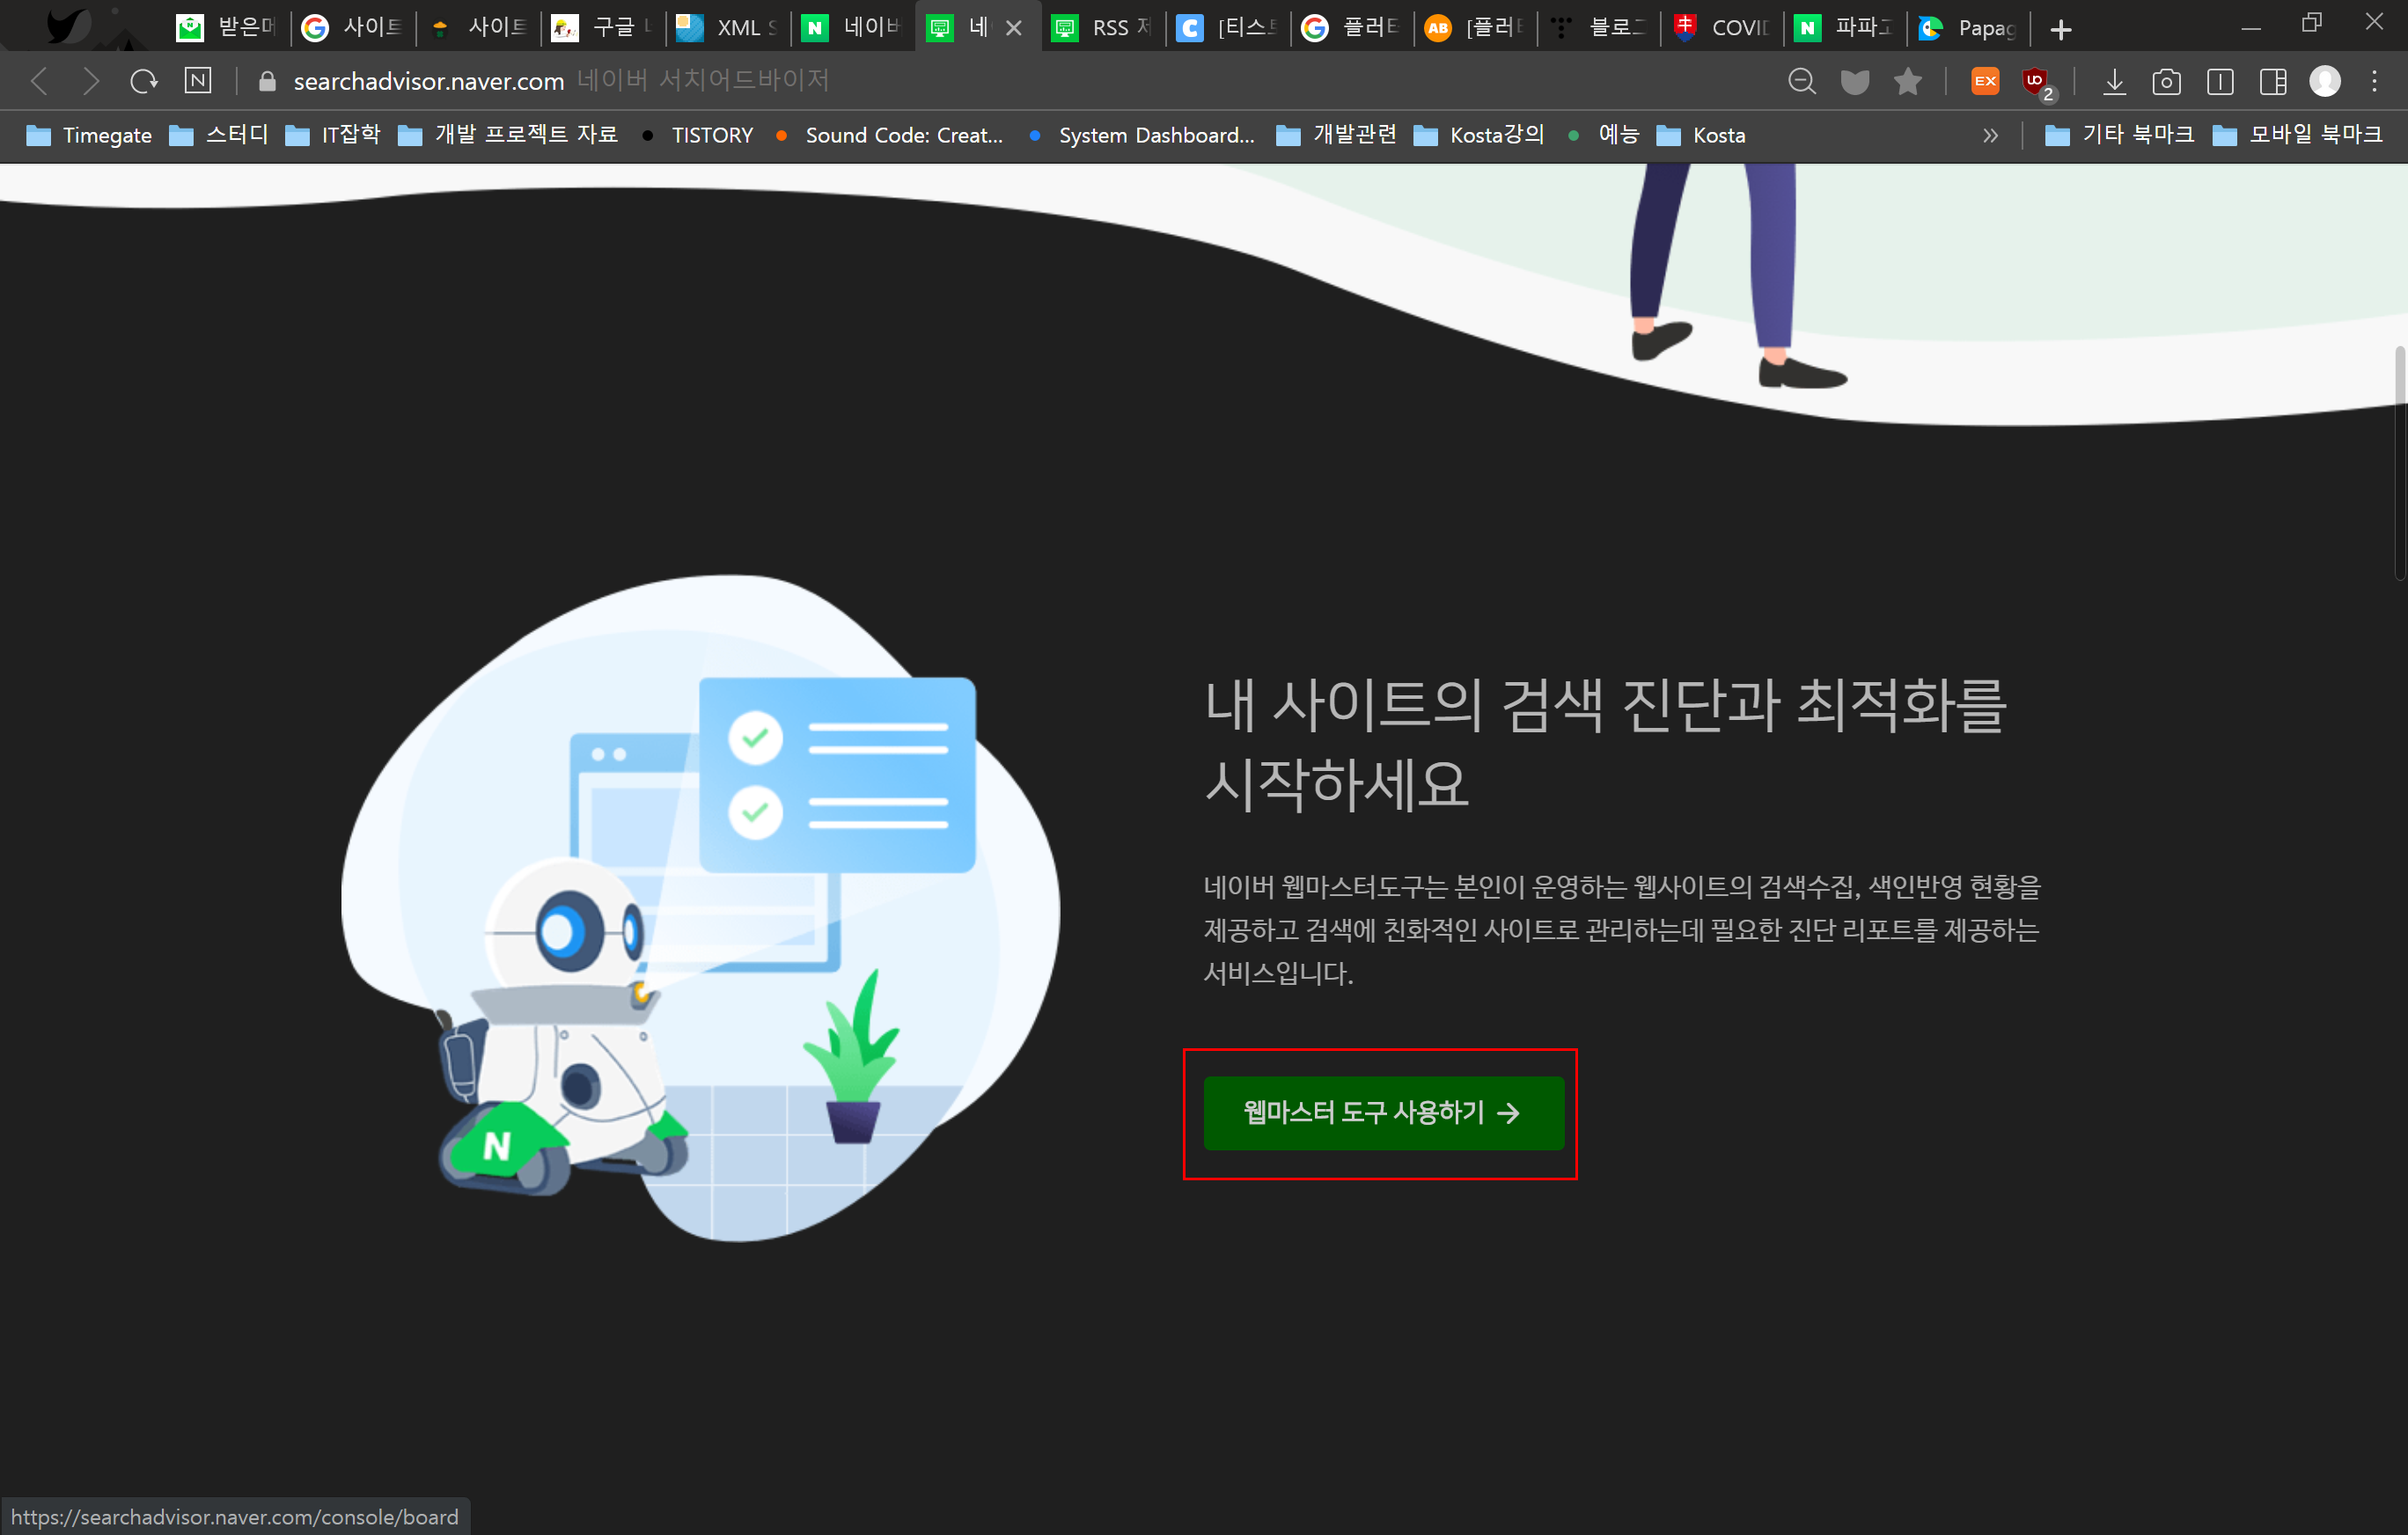Open the Kosta강의 bookmark folder
The height and width of the screenshot is (1535, 2408).
tap(1479, 135)
